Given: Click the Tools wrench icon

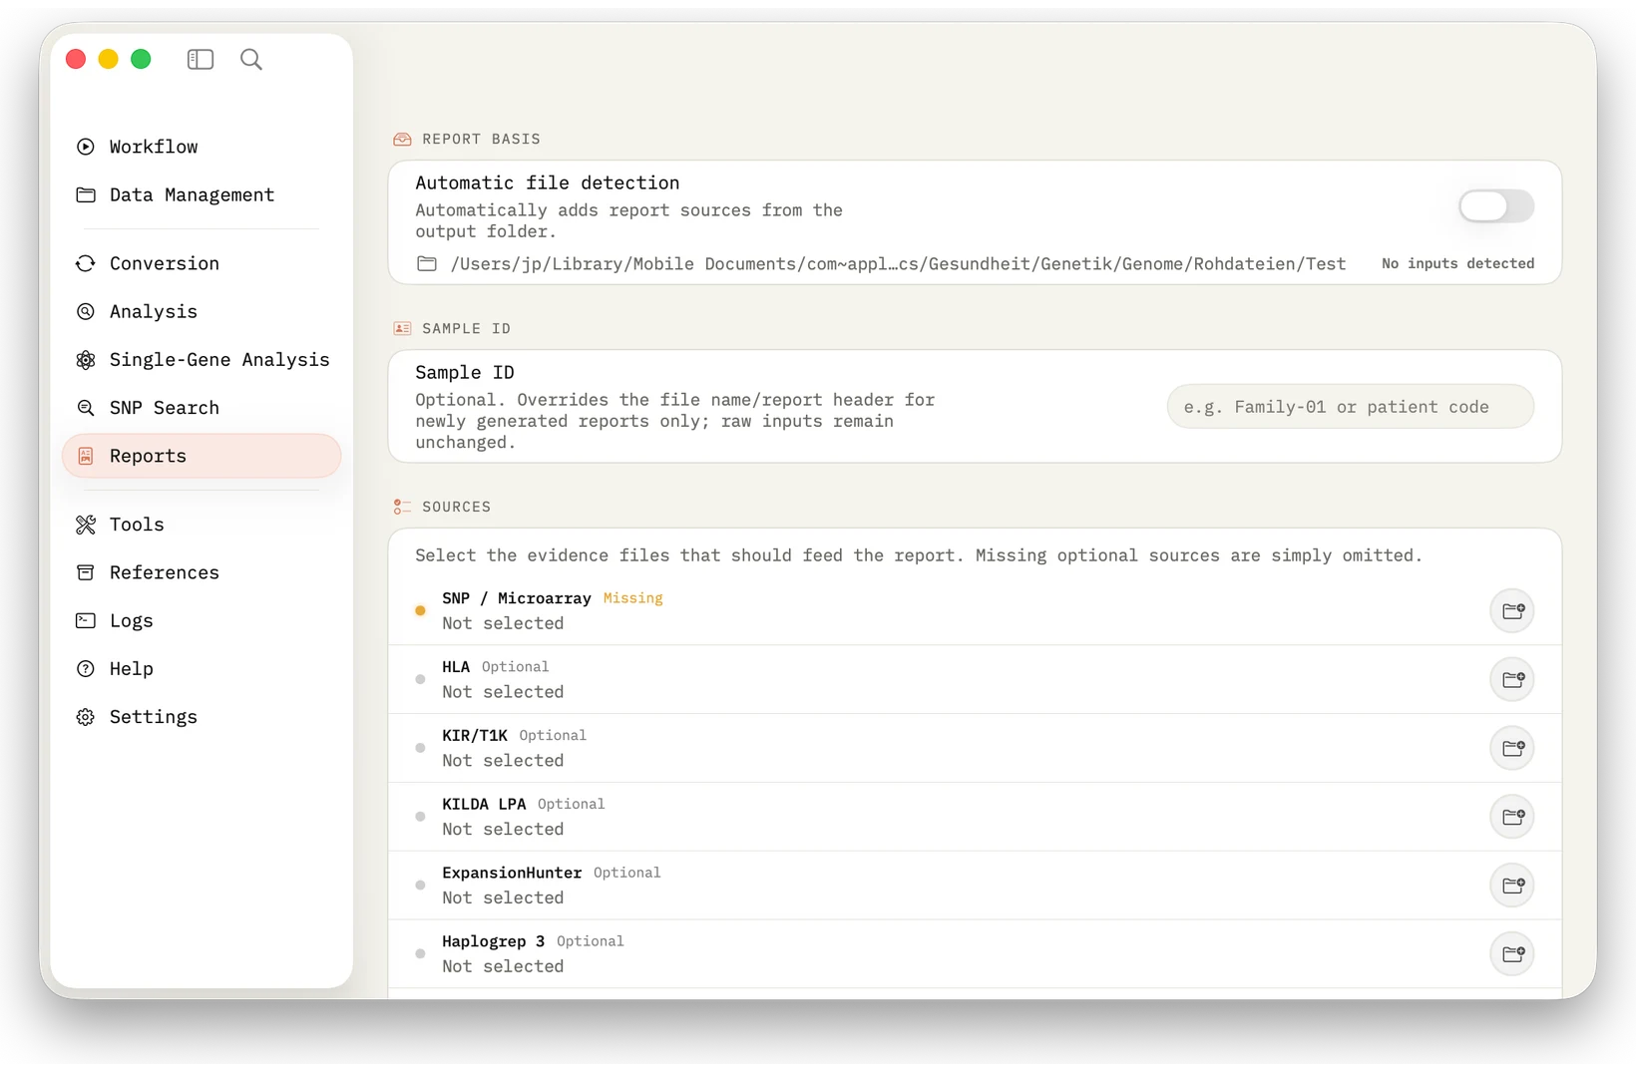Looking at the screenshot, I should [86, 525].
